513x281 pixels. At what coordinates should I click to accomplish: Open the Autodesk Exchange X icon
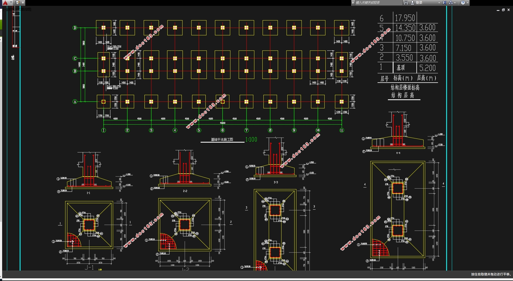tap(444, 3)
